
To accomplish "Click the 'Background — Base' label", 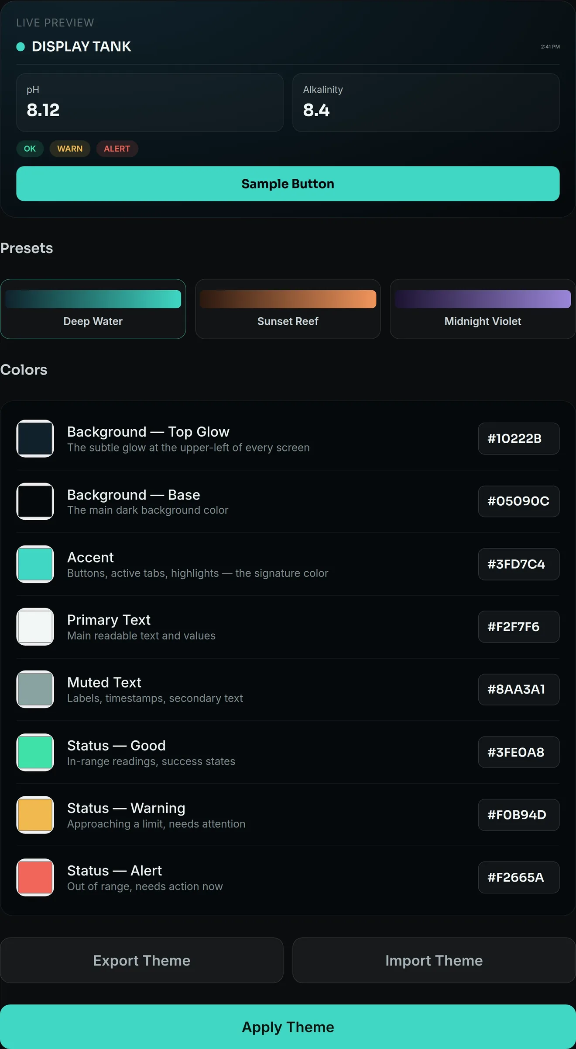I will pyautogui.click(x=134, y=495).
